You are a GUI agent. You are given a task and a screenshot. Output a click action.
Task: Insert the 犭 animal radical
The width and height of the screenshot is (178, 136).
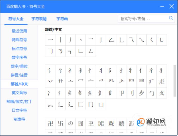pyautogui.click(x=162, y=70)
